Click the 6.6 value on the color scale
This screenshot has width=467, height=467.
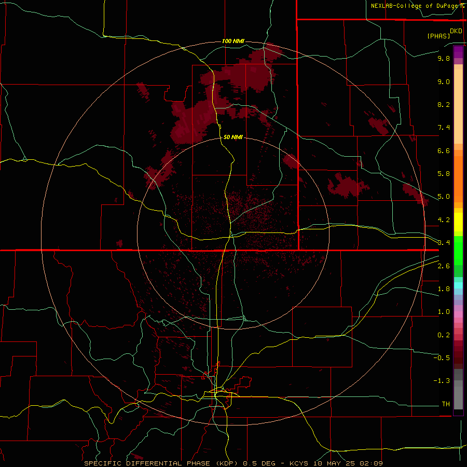click(444, 150)
